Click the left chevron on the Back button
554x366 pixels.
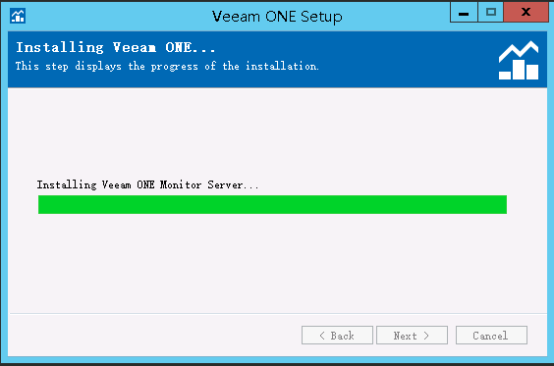[x=322, y=336]
